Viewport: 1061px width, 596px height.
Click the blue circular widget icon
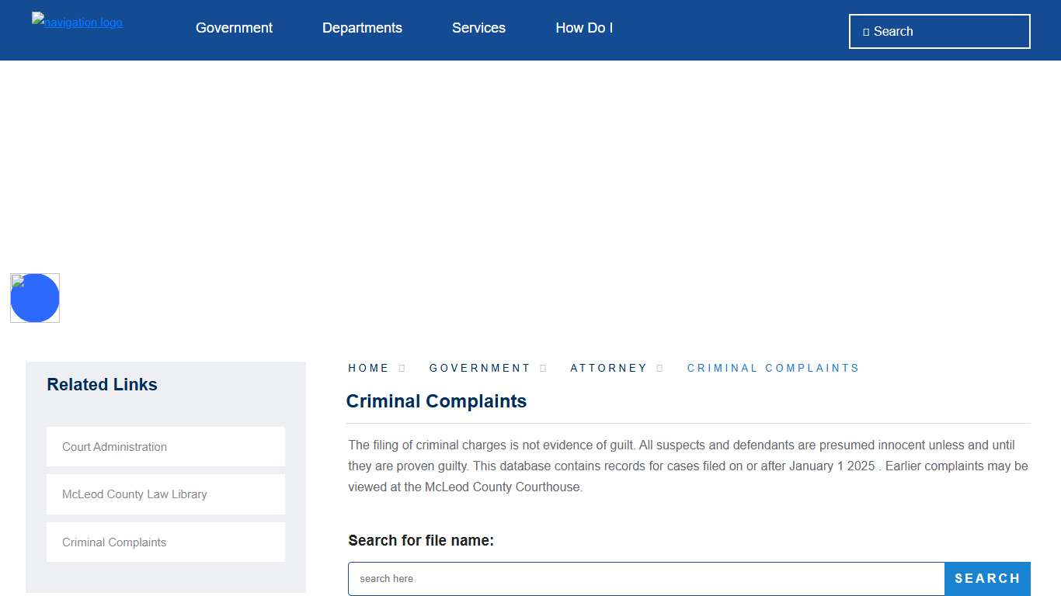tap(35, 298)
